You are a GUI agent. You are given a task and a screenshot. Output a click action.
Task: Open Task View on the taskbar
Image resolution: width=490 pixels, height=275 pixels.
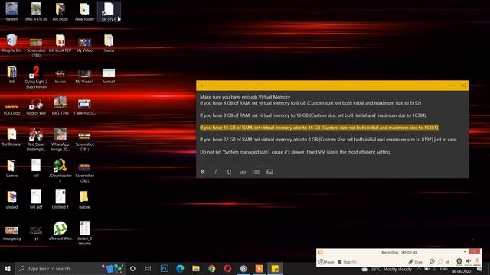[148, 268]
